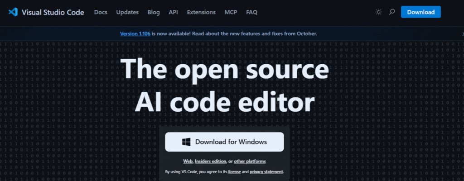
Task: Follow the Insiders edition link
Action: 210,161
